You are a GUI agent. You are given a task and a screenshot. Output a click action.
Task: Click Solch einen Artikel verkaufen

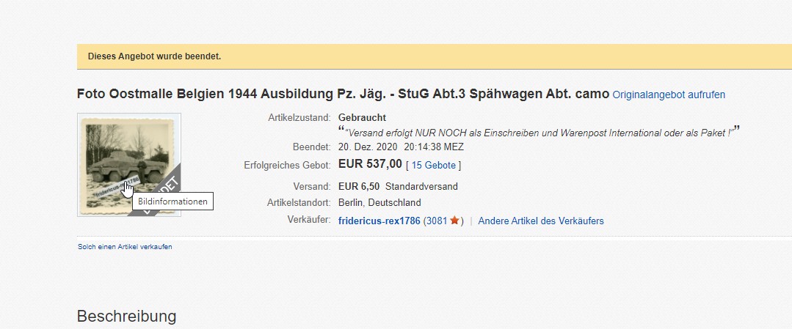[x=125, y=247]
